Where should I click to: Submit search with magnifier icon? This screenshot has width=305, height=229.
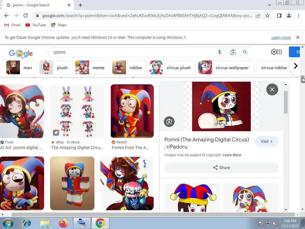(x=245, y=52)
